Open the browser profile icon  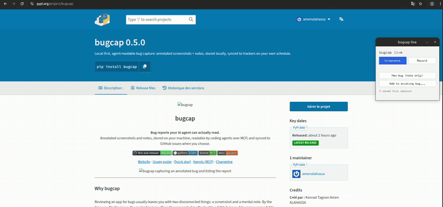(432, 4)
